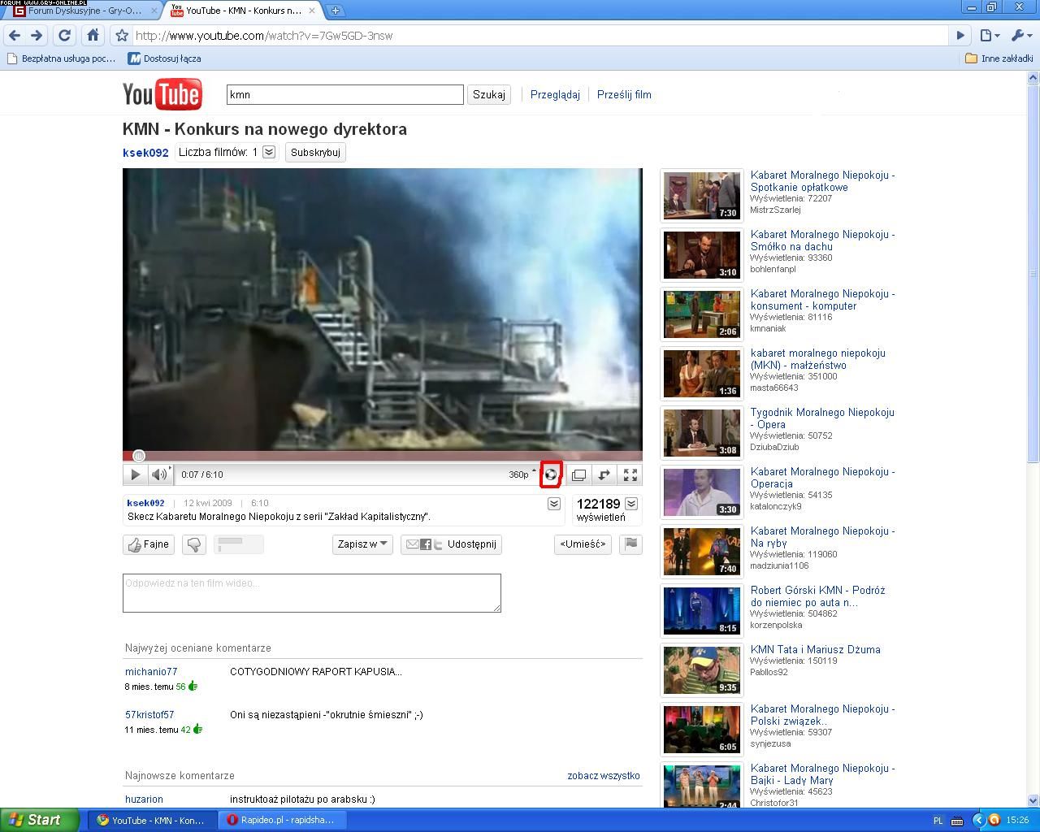Image resolution: width=1040 pixels, height=832 pixels.
Task: Open Kabaret Moralnego Niepokoju - Operacja link
Action: pyautogui.click(x=822, y=478)
